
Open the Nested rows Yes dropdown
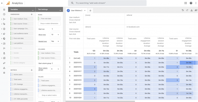[x=55, y=41]
